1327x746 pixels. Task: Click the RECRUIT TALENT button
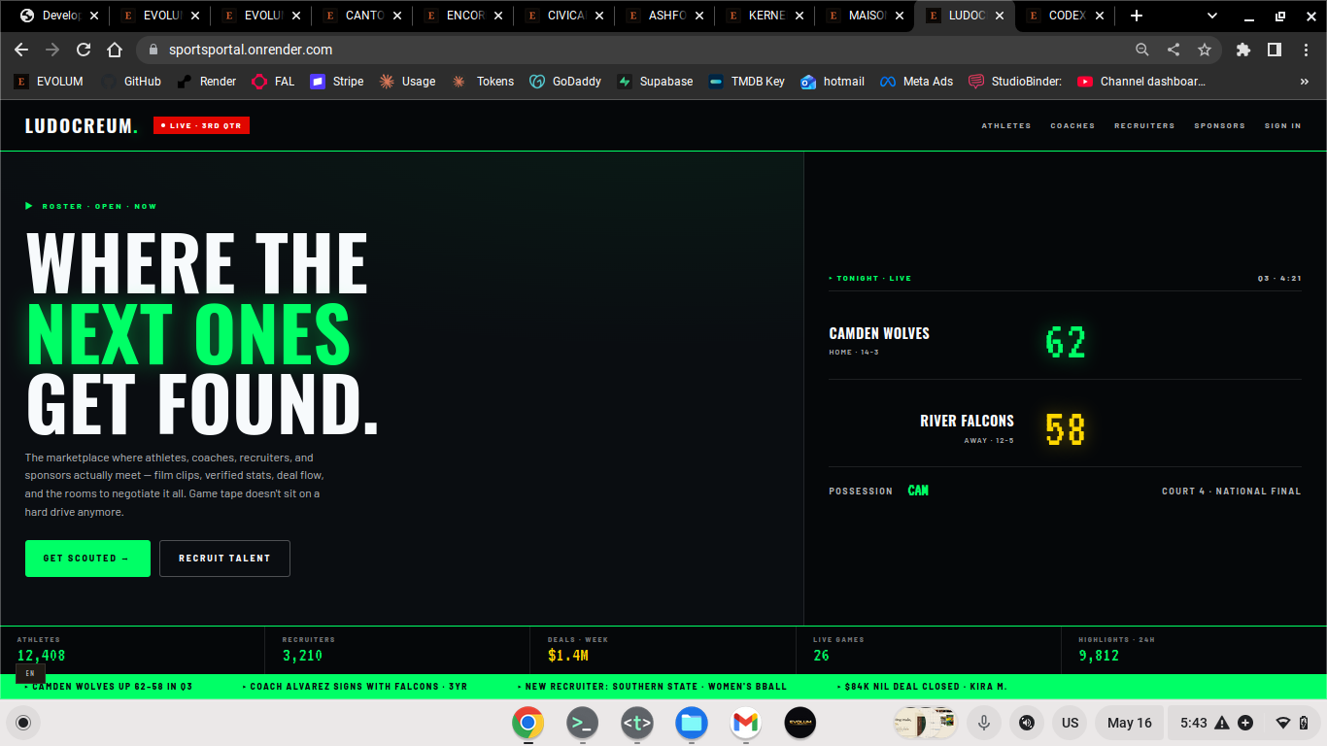pos(224,559)
